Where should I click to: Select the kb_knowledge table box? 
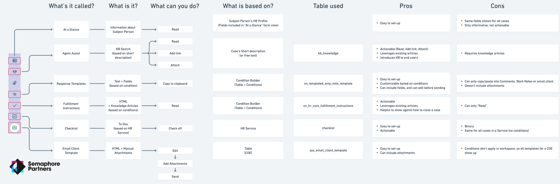[328, 53]
